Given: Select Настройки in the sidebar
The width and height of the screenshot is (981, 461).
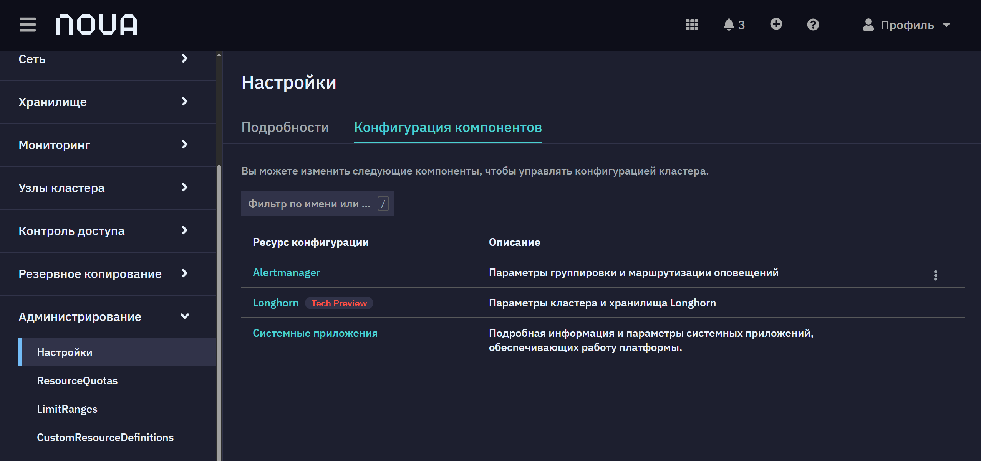Looking at the screenshot, I should tap(117, 352).
